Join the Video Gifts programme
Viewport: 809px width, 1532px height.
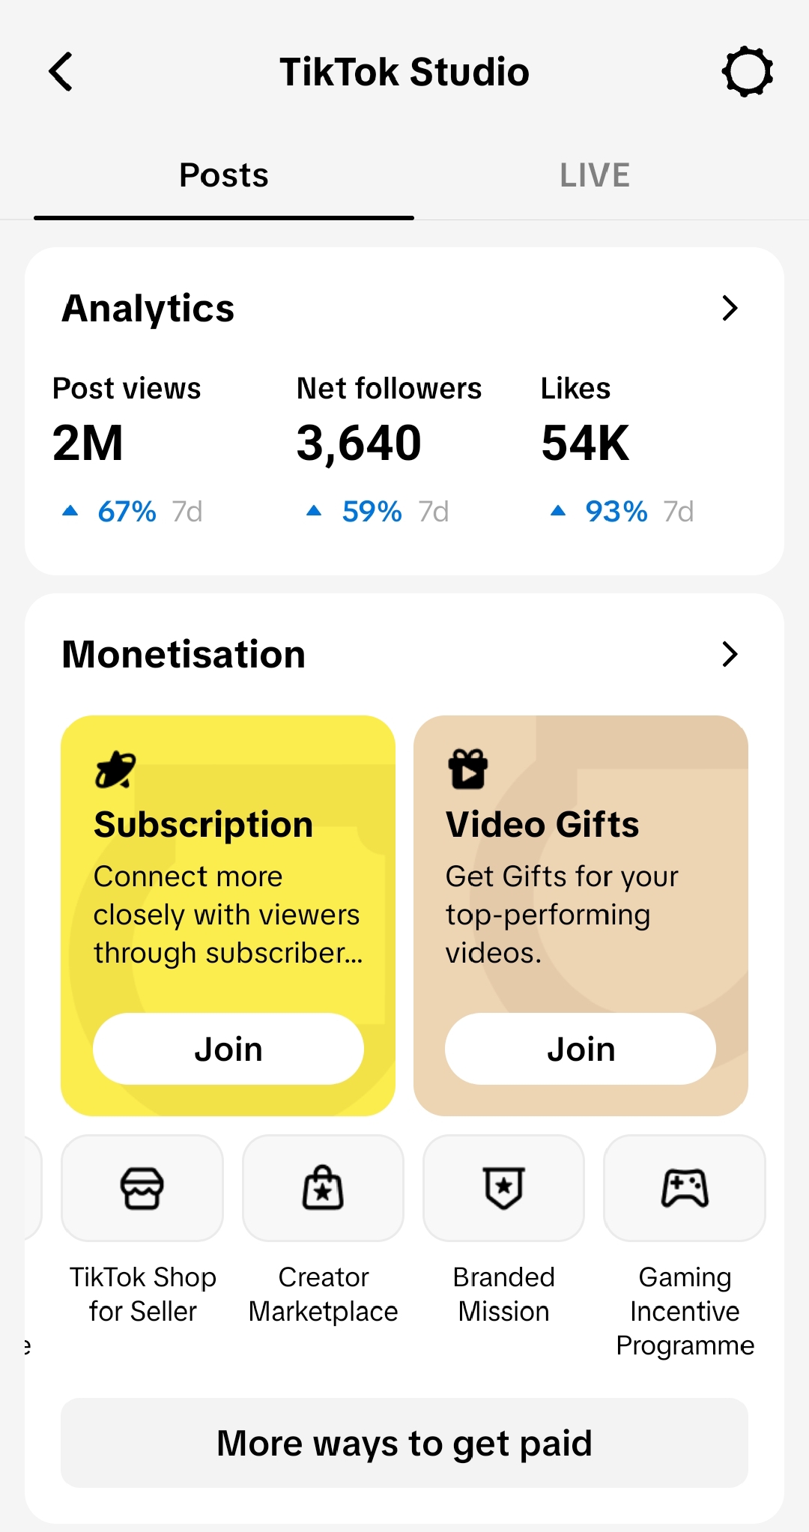tap(581, 1049)
